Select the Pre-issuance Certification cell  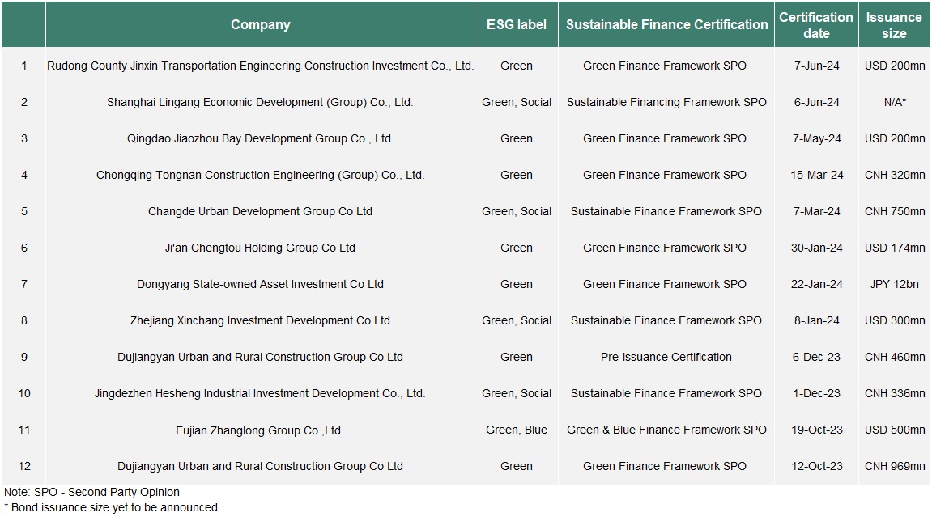pos(666,357)
